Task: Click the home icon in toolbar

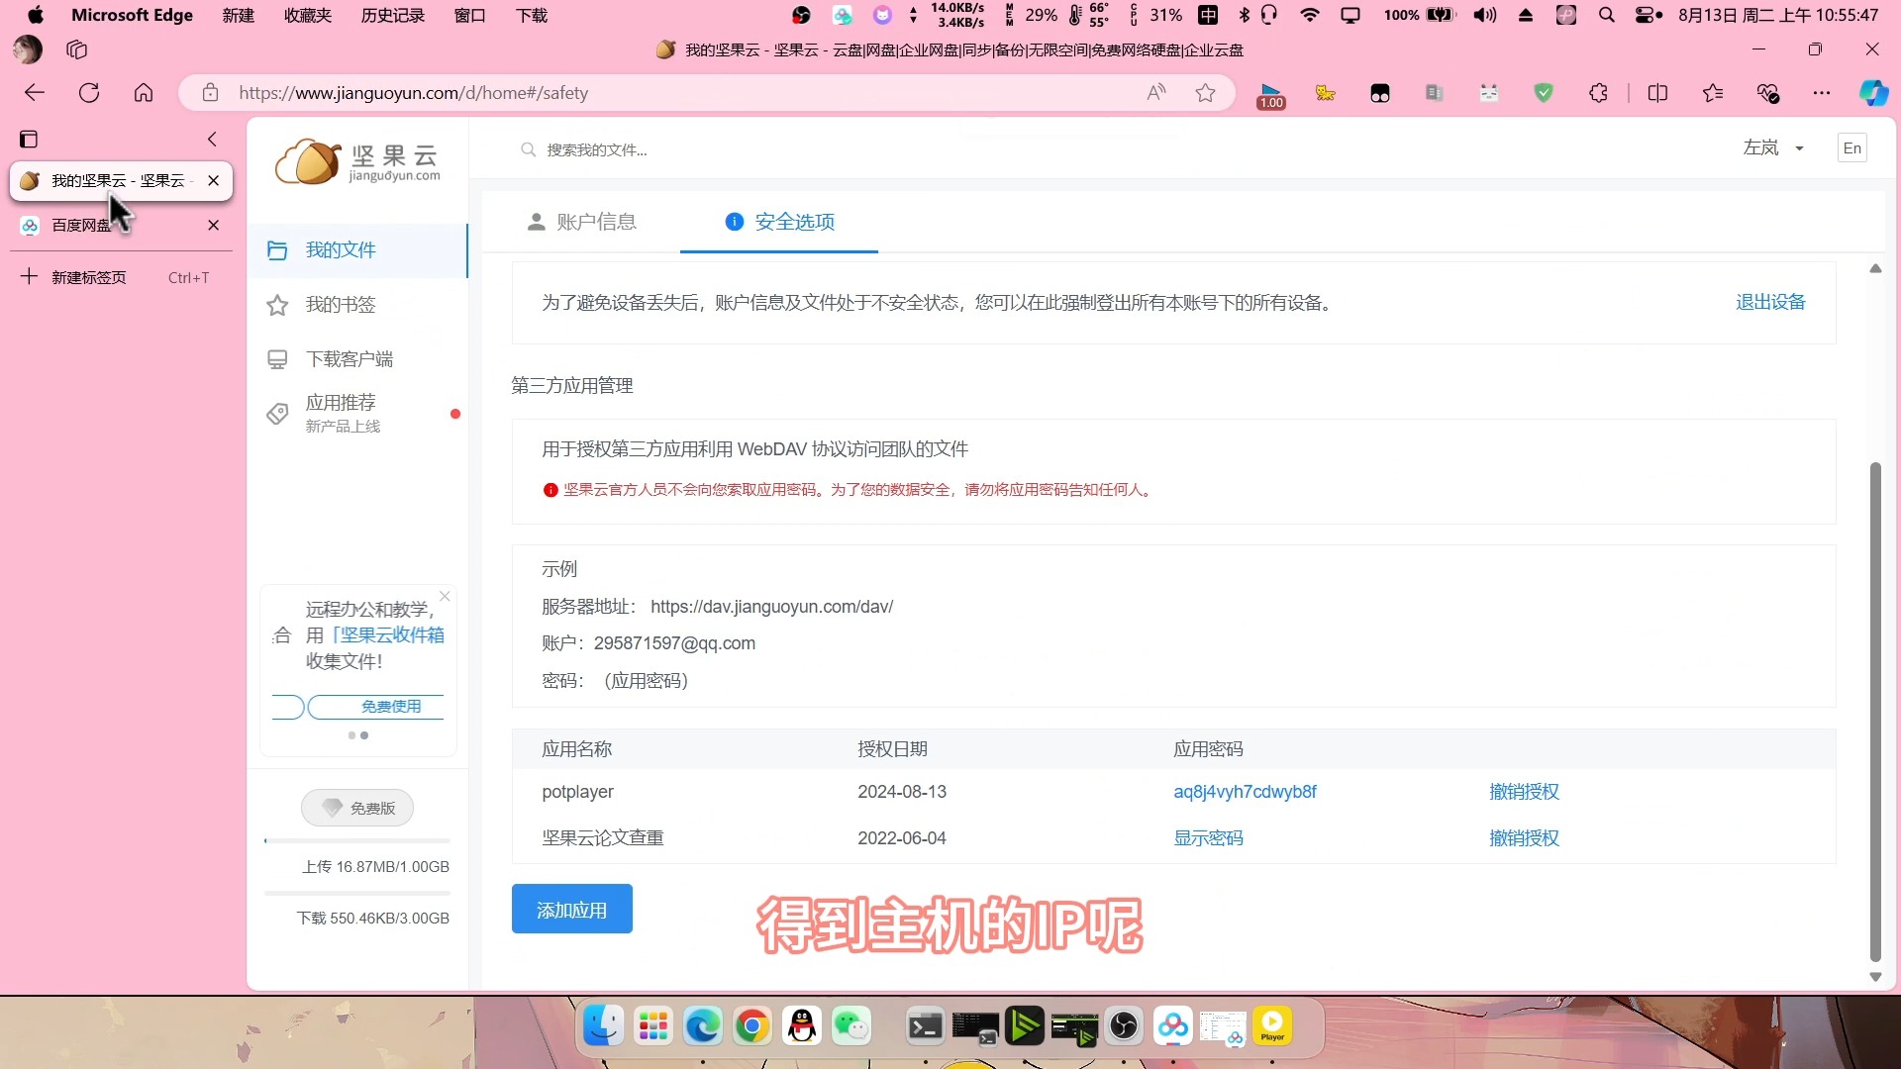Action: click(x=144, y=93)
